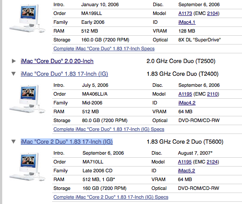Open iMac "Core Duo" 1.83 17-Inch (IG) heading link
The height and width of the screenshot is (204, 242).
pyautogui.click(x=64, y=74)
